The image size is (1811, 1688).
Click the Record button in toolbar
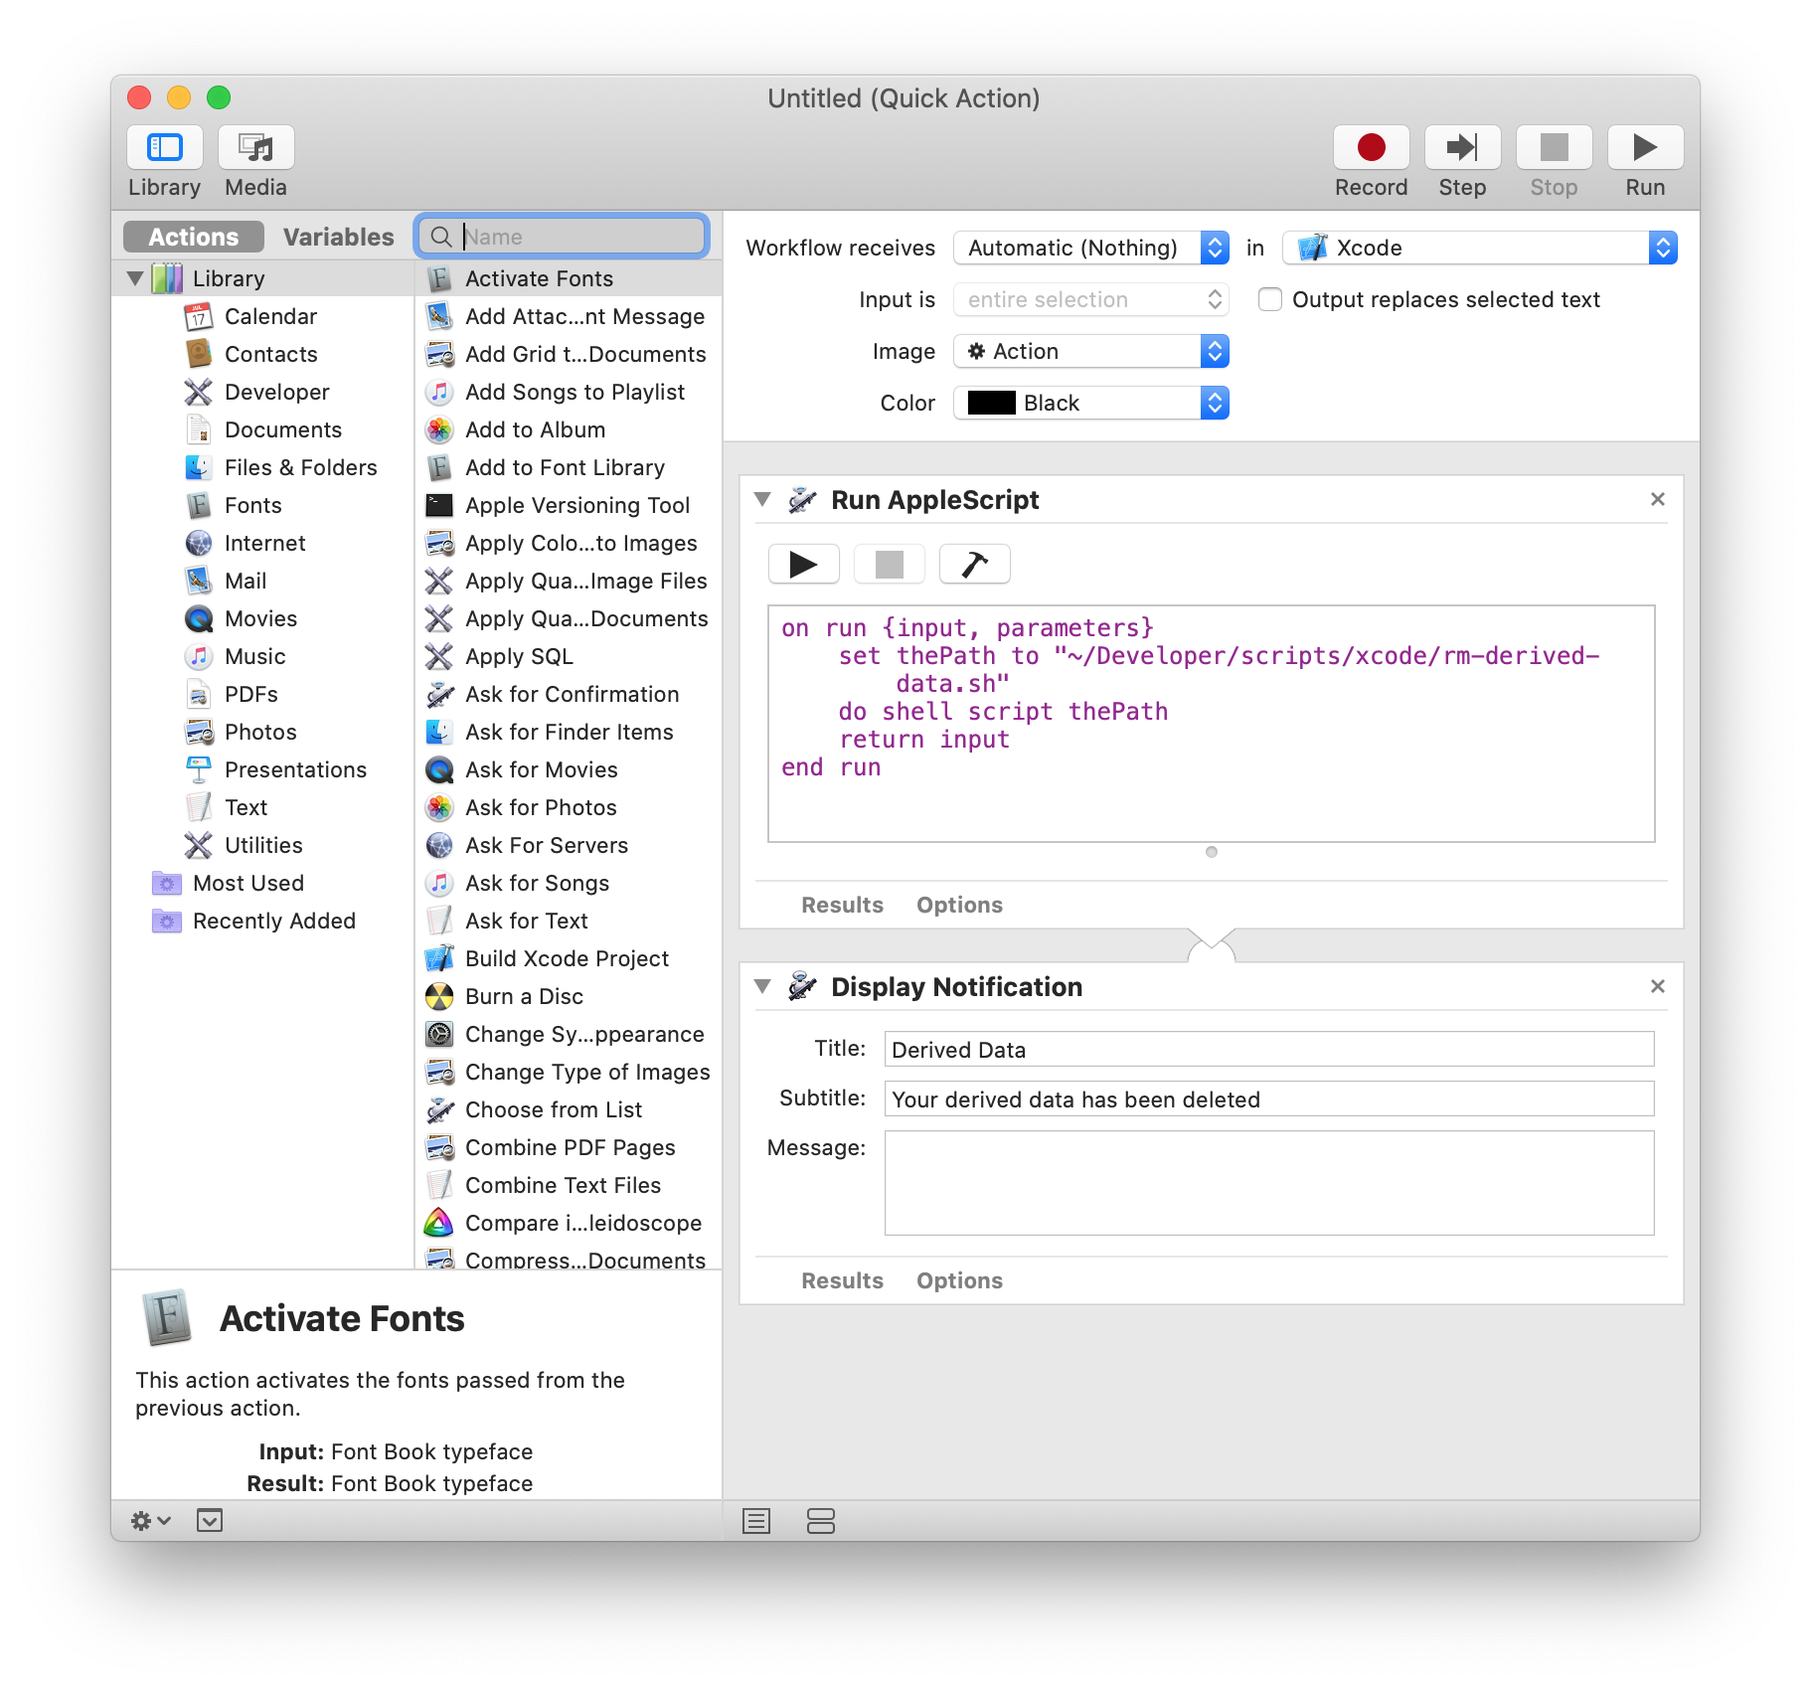point(1371,148)
